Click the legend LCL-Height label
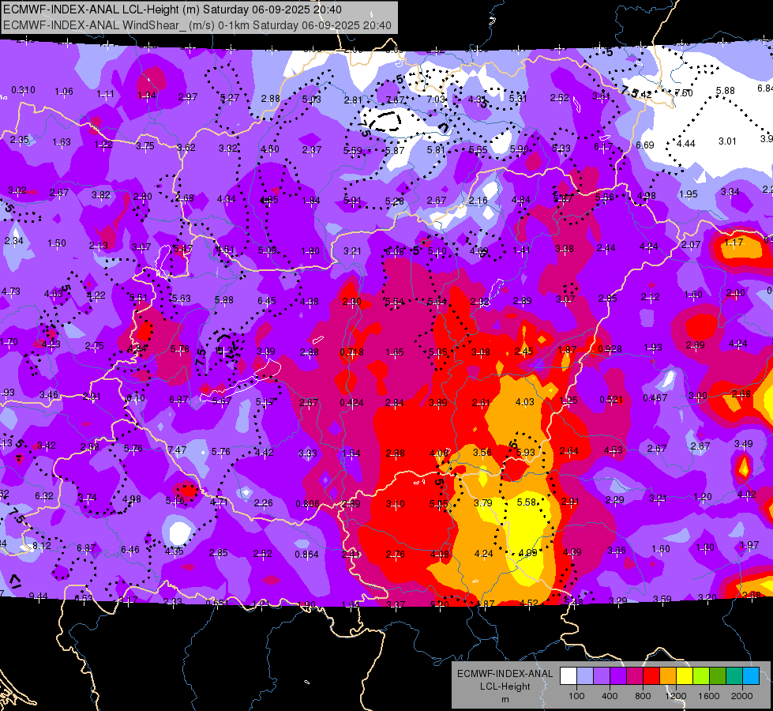773x711 pixels. click(505, 687)
